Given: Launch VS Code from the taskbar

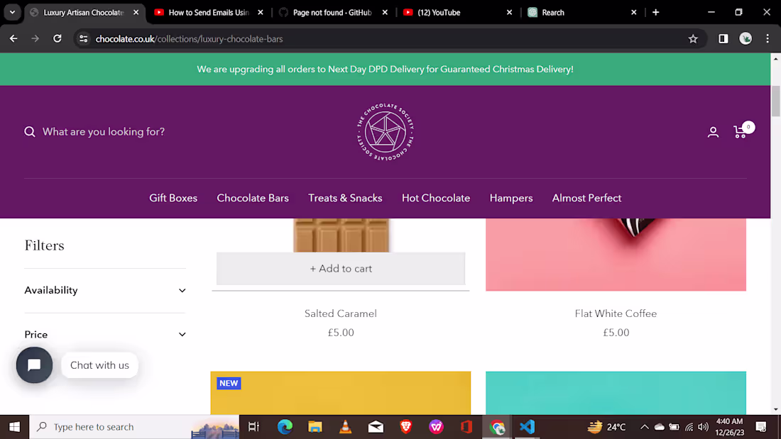Looking at the screenshot, I should pyautogui.click(x=527, y=427).
